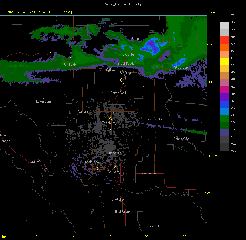
Task: Choose the gold legend swatch between 51 and 48
Action: [224, 69]
